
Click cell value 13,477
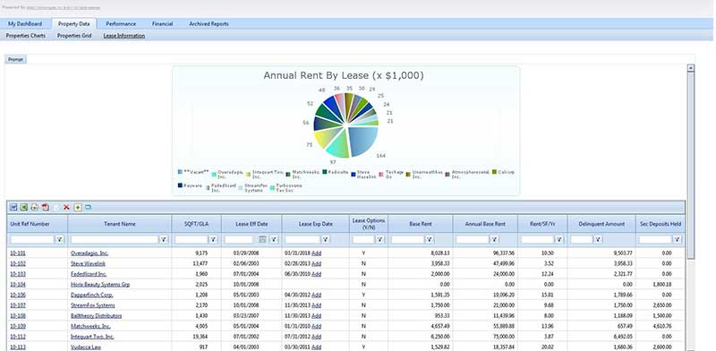point(200,263)
